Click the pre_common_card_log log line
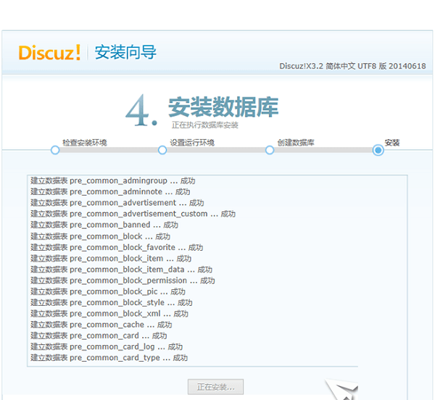The height and width of the screenshot is (400, 435). click(107, 347)
